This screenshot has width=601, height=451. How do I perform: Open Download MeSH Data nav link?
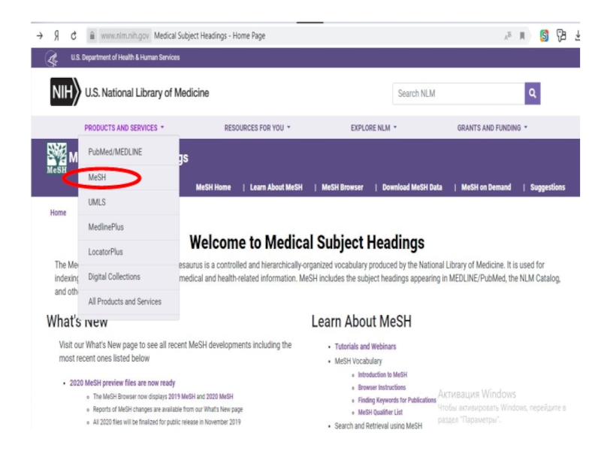pyautogui.click(x=412, y=187)
